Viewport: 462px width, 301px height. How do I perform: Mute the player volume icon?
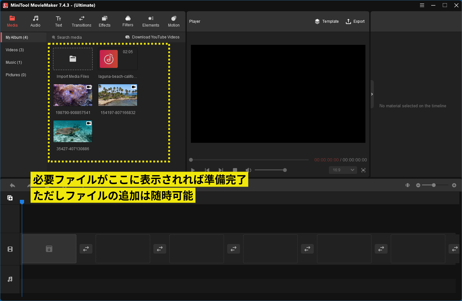tap(248, 170)
